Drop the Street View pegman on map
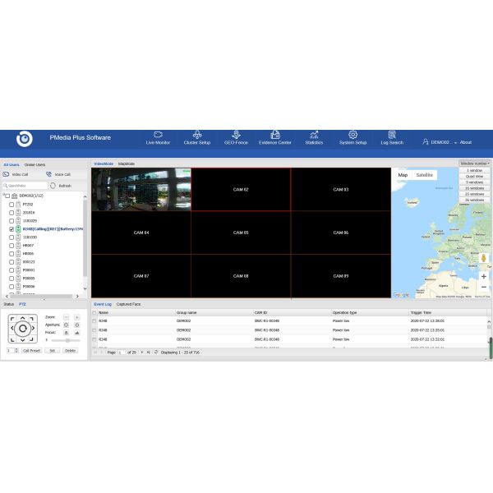 tap(484, 257)
